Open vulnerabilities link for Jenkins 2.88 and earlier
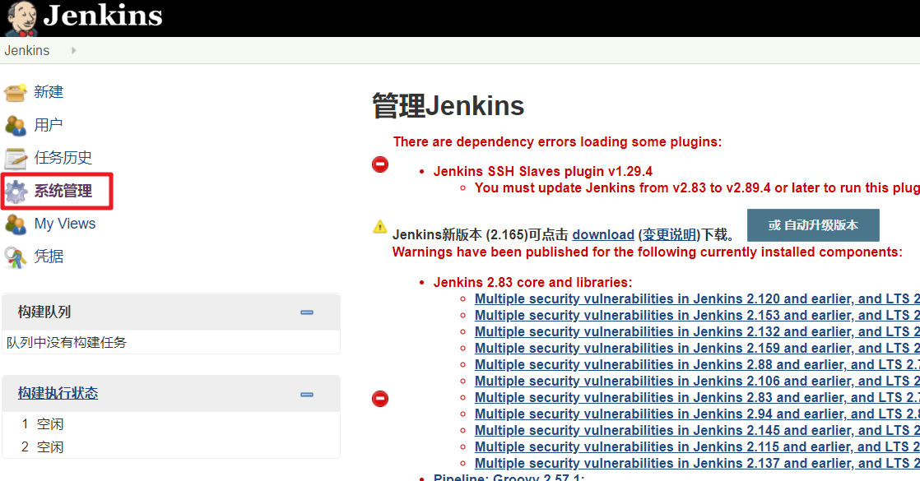The height and width of the screenshot is (481, 920). click(697, 364)
